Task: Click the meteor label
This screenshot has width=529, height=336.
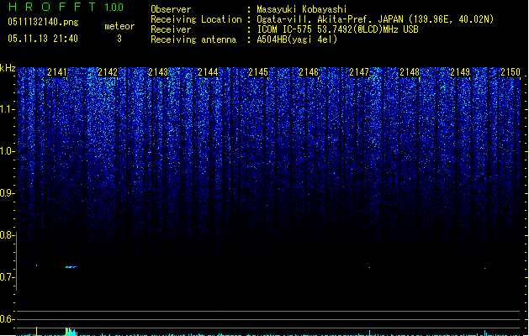Action: coord(119,26)
